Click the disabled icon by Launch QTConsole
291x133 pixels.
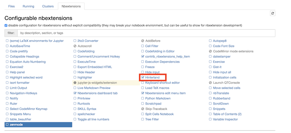(210, 83)
